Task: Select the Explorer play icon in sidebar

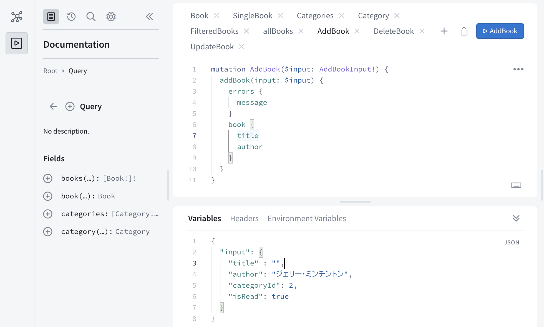Action: click(17, 43)
